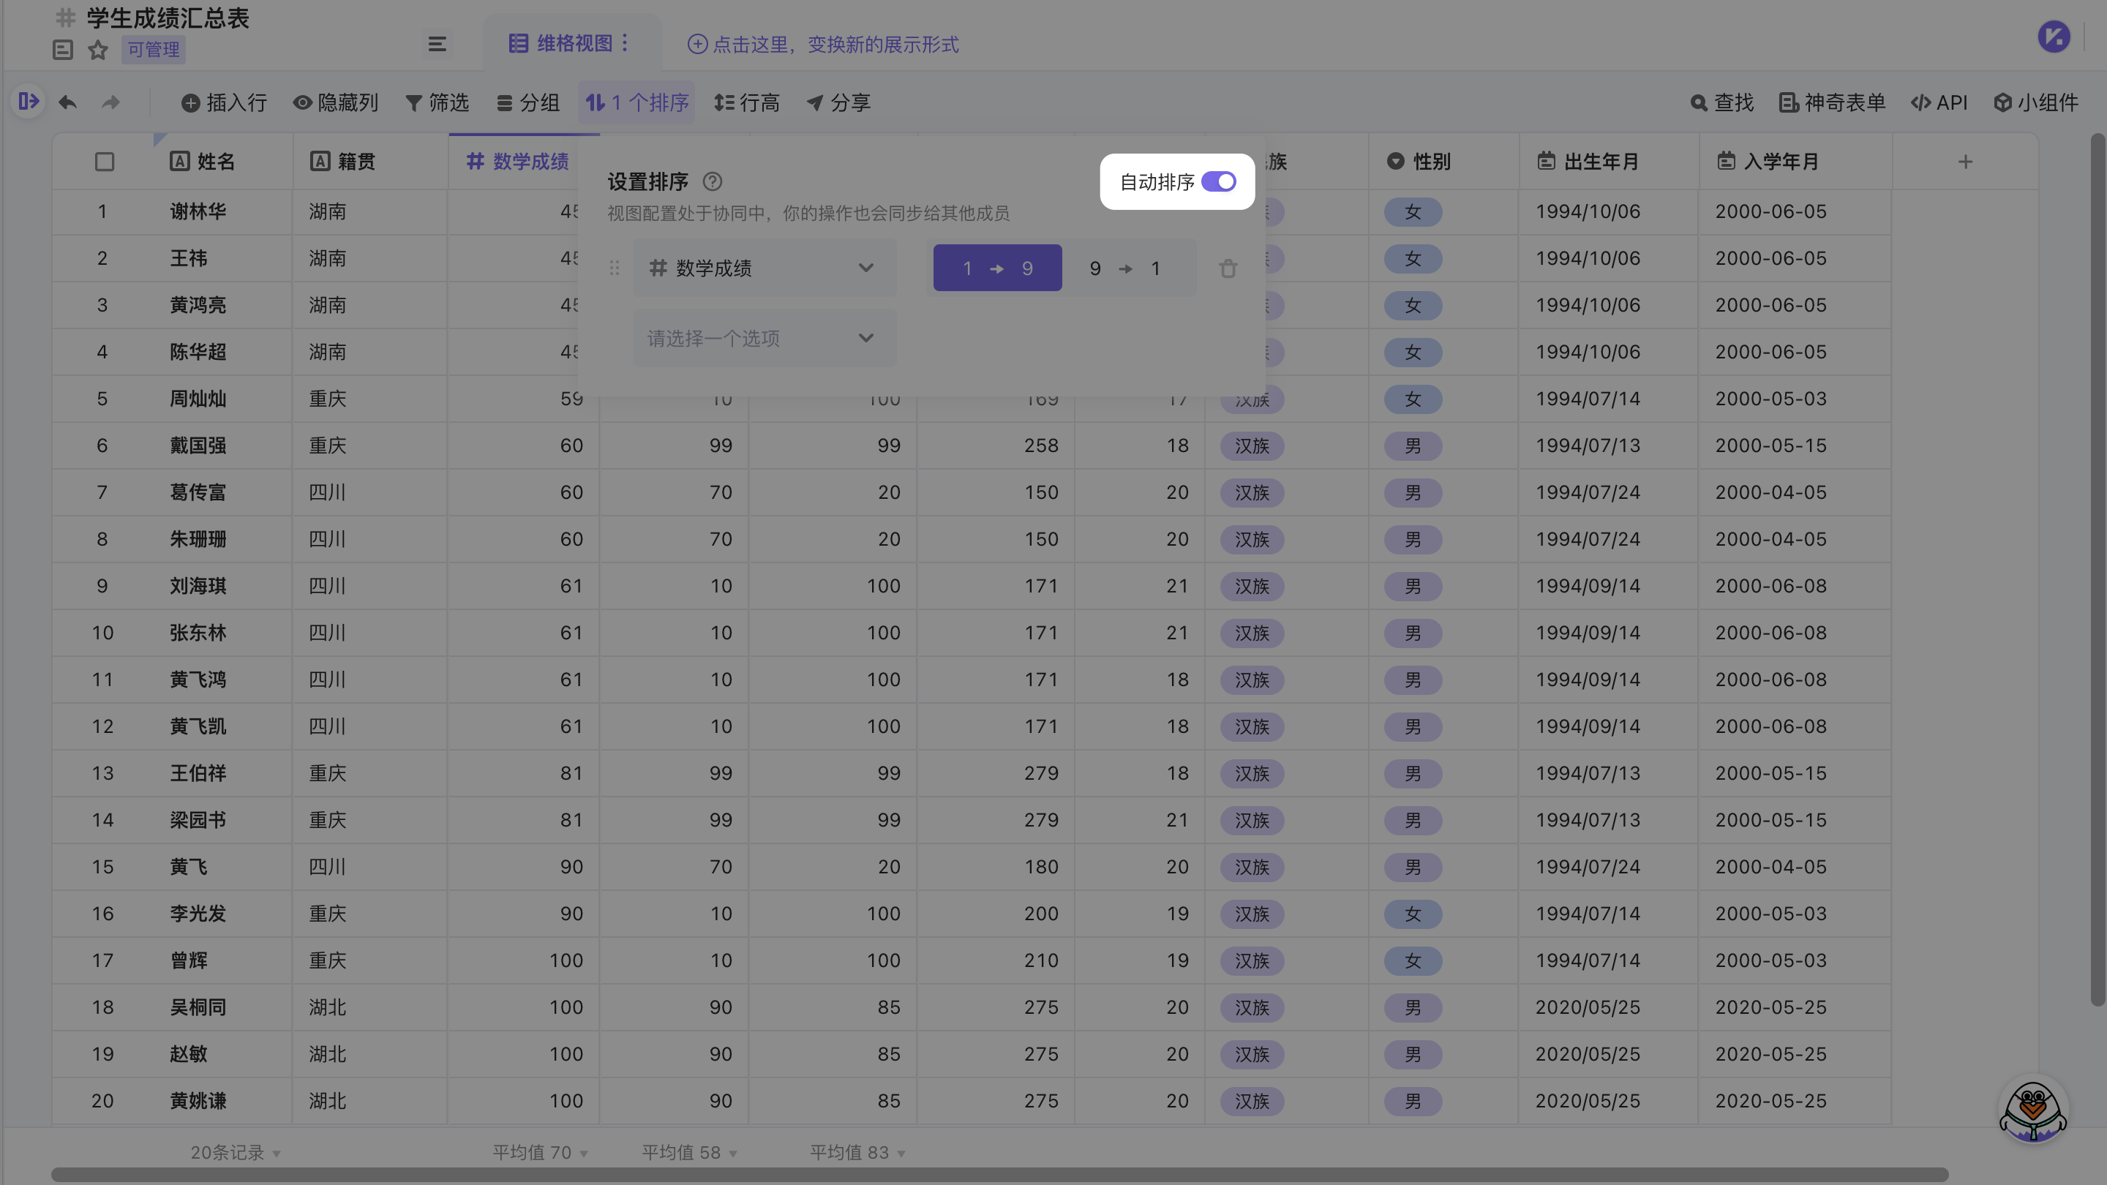Open the 分组 grouping menu
2107x1185 pixels.
point(528,102)
